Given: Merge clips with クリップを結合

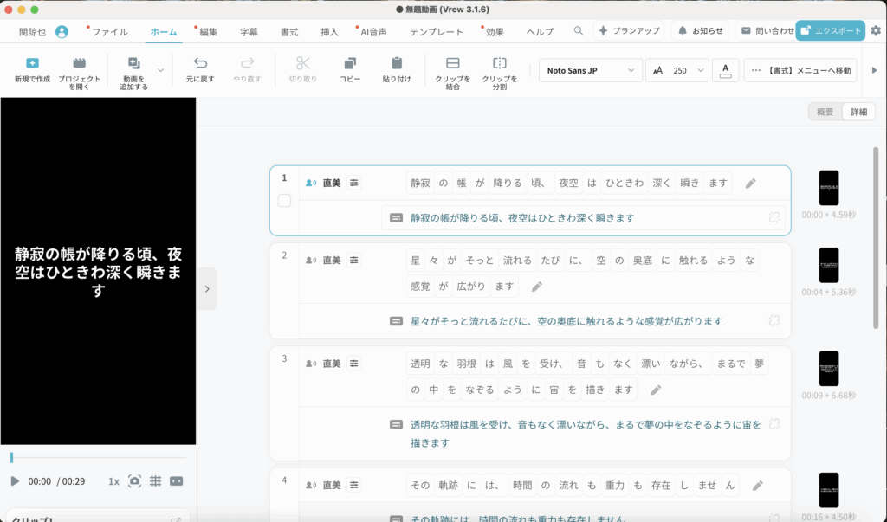Looking at the screenshot, I should (x=452, y=71).
